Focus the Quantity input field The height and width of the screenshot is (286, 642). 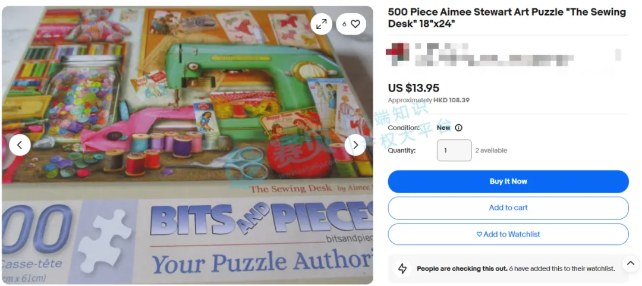pyautogui.click(x=454, y=150)
